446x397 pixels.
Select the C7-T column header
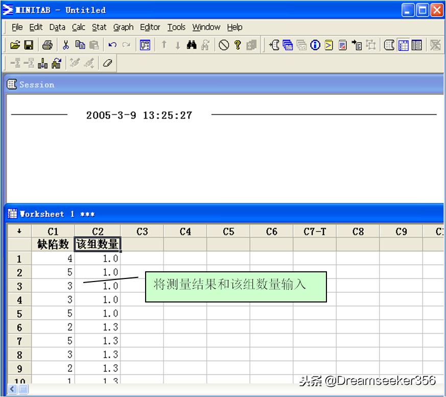pos(315,231)
